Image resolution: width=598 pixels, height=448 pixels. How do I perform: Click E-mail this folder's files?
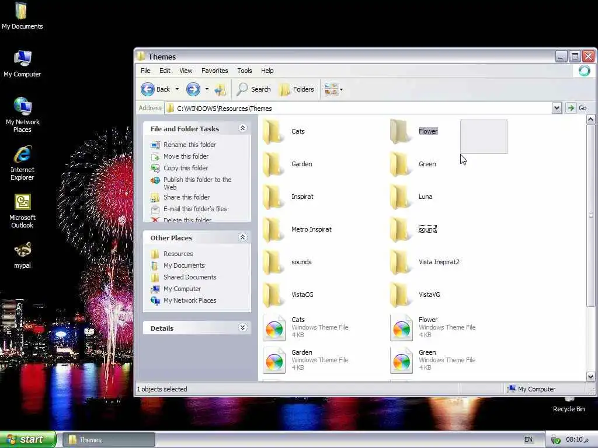click(189, 209)
